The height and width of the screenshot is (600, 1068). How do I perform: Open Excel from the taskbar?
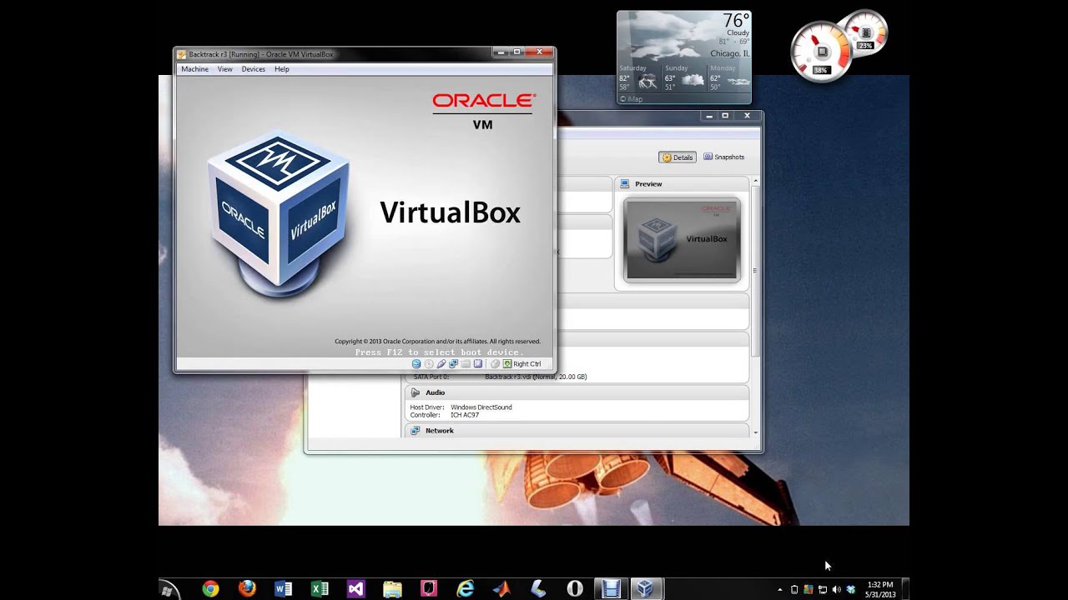pyautogui.click(x=320, y=589)
